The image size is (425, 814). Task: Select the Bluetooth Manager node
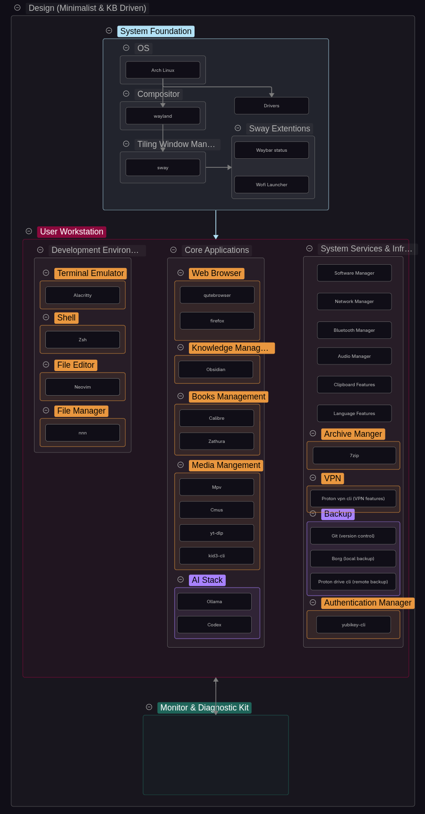pos(354,330)
